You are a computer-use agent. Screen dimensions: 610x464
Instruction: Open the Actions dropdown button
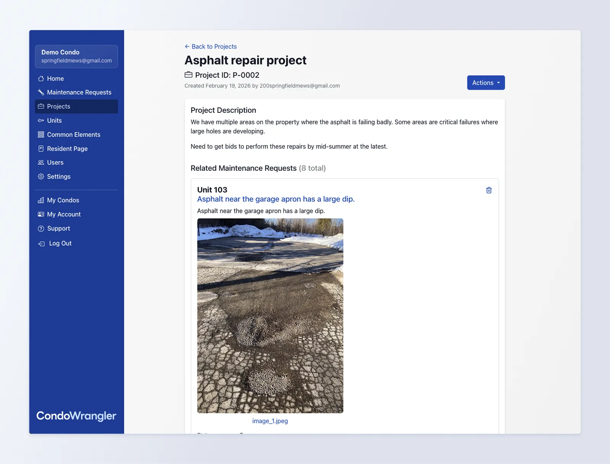486,83
